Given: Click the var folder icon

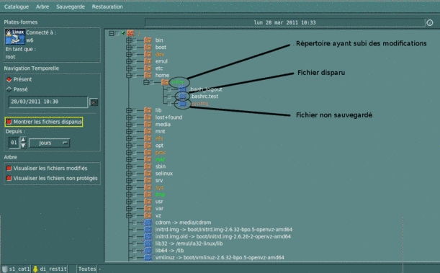Looking at the screenshot, I should coord(148,208).
